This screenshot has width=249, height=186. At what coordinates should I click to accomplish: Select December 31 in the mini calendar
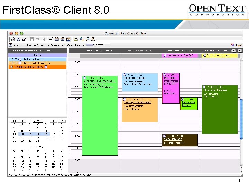[x=38, y=141]
